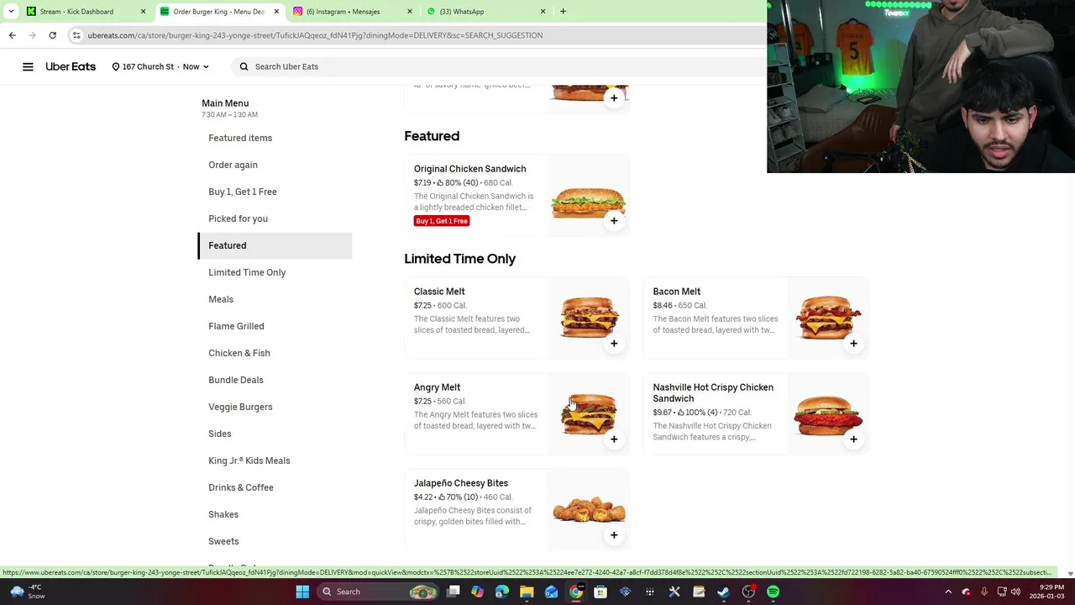
Task: Add Bacon Melt with plus button
Action: 853,344
